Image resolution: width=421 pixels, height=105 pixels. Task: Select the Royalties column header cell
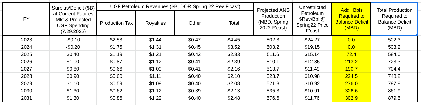coord(155,23)
